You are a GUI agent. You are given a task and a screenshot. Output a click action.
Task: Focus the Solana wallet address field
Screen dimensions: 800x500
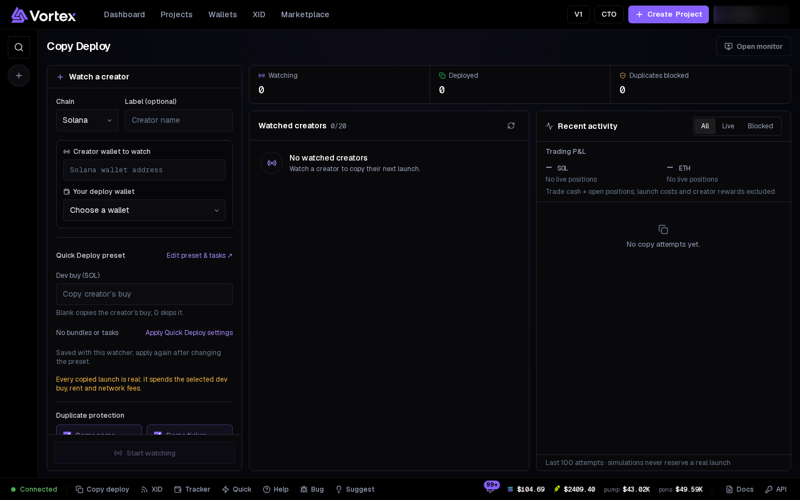144,170
